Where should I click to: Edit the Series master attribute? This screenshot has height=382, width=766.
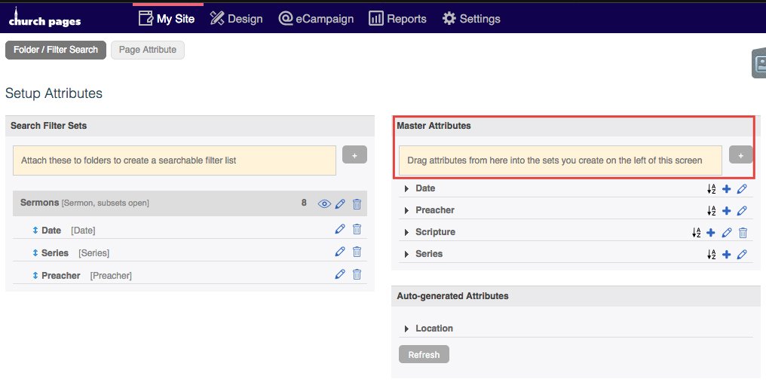tap(742, 255)
